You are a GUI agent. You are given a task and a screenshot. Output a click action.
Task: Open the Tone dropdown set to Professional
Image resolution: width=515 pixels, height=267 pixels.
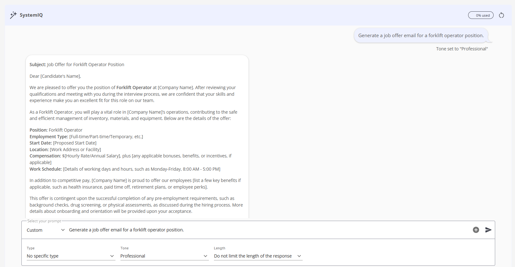coord(164,256)
